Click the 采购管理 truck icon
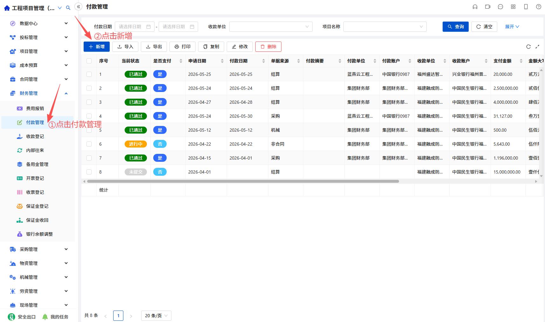545x322 pixels. [13, 249]
